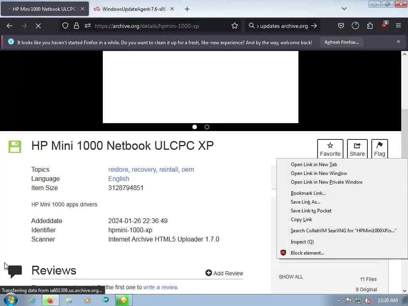The height and width of the screenshot is (306, 408).
Task: Click Firefox taskbar icon
Action: tap(50, 300)
